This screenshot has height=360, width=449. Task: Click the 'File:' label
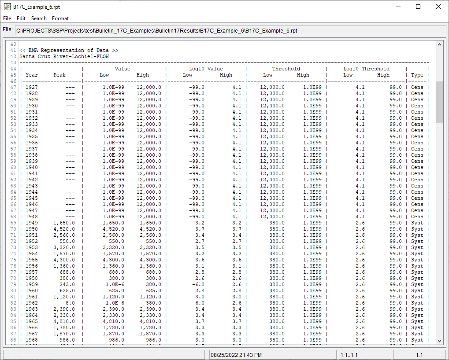click(x=8, y=29)
